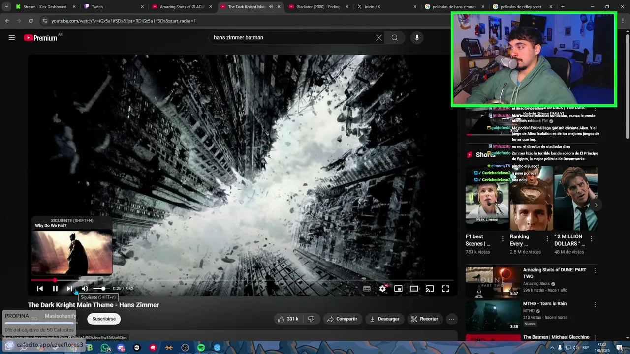Focus the browser address bar URL
The image size is (630, 354).
[x=124, y=21]
